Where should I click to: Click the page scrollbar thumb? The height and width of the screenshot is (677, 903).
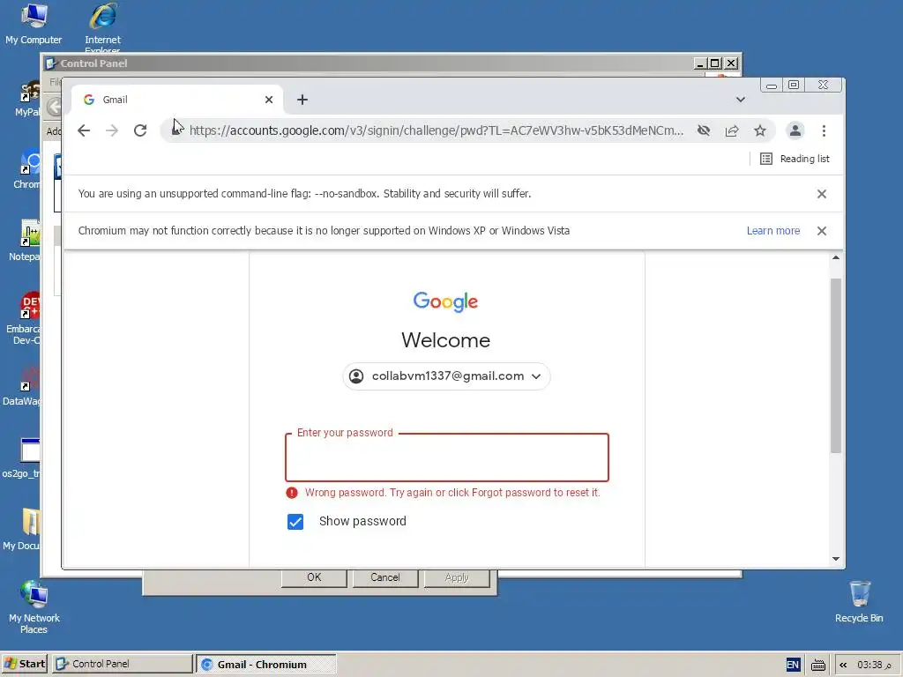[x=836, y=366]
